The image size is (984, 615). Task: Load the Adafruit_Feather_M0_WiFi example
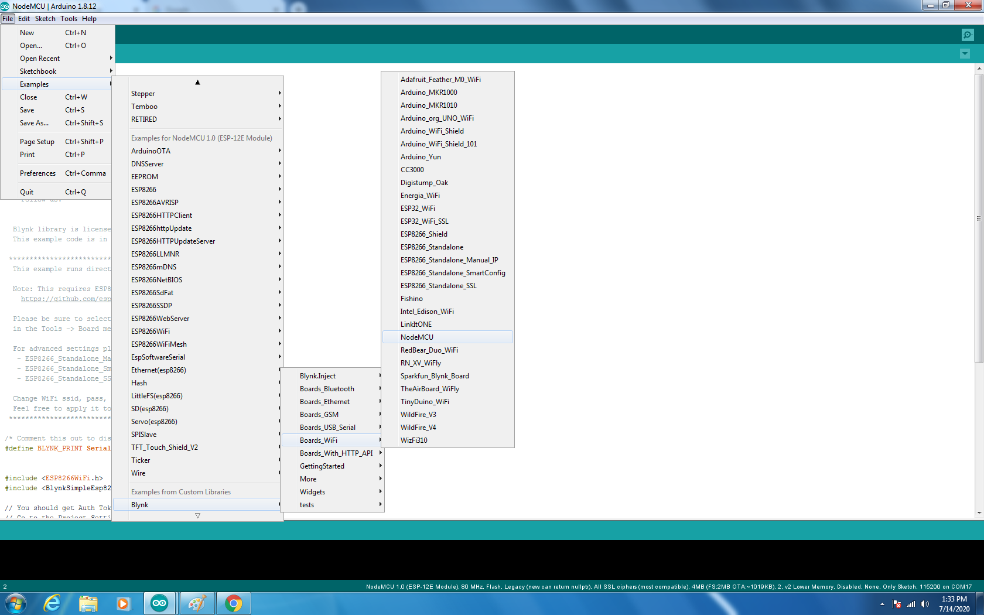pyautogui.click(x=447, y=80)
